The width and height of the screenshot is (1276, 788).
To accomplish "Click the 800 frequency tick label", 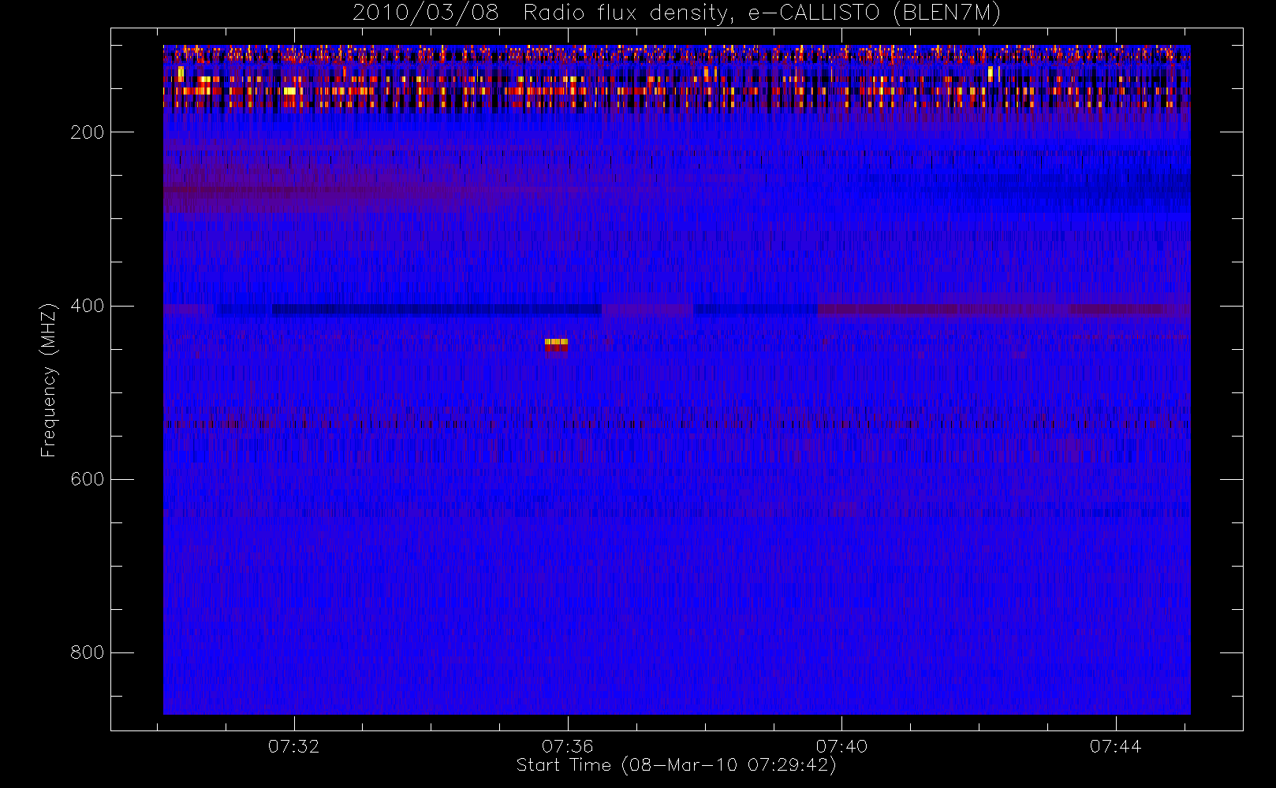I will point(88,652).
